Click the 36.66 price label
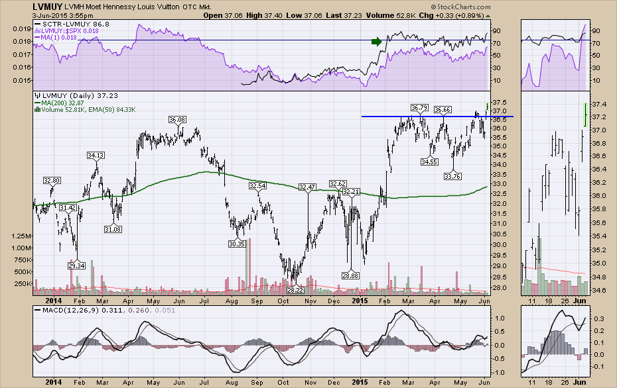617x388 pixels. [443, 109]
